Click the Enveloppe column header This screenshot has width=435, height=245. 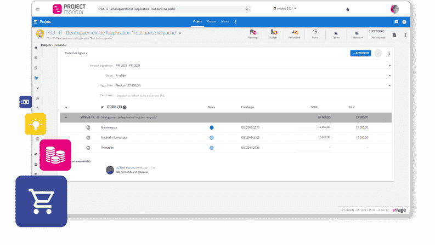click(x=247, y=107)
